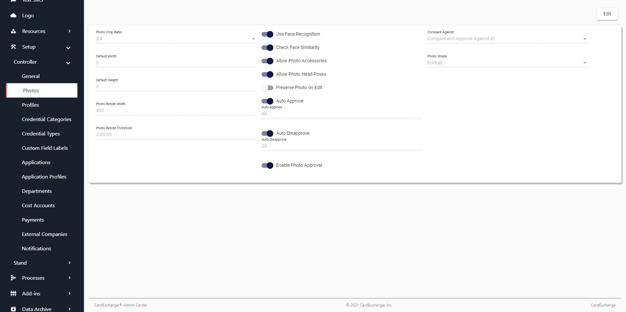The image size is (626, 312).
Task: Open the Photo Crop Ratio dropdown
Action: pyautogui.click(x=176, y=39)
